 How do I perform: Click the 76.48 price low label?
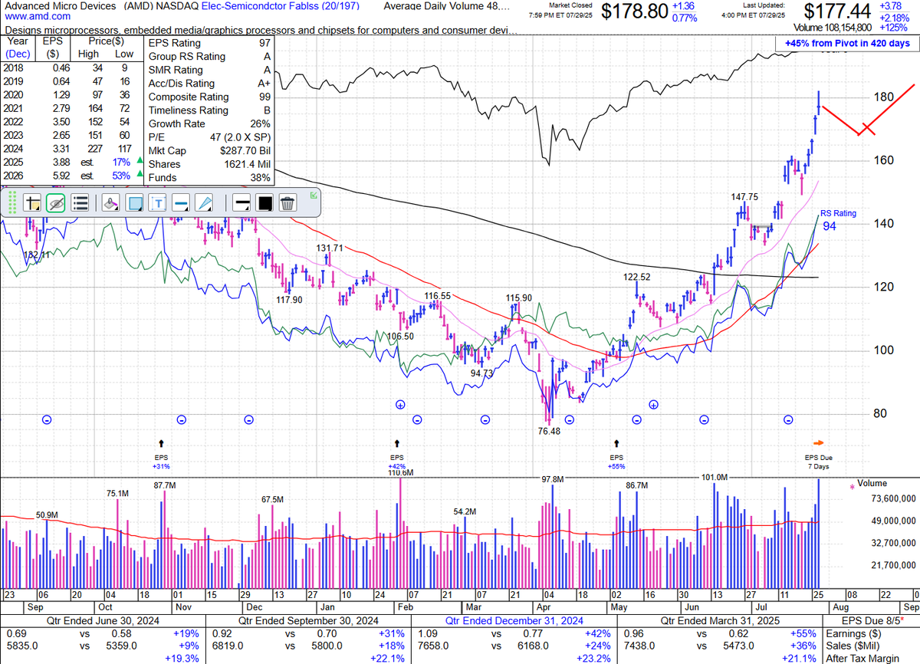pyautogui.click(x=549, y=432)
